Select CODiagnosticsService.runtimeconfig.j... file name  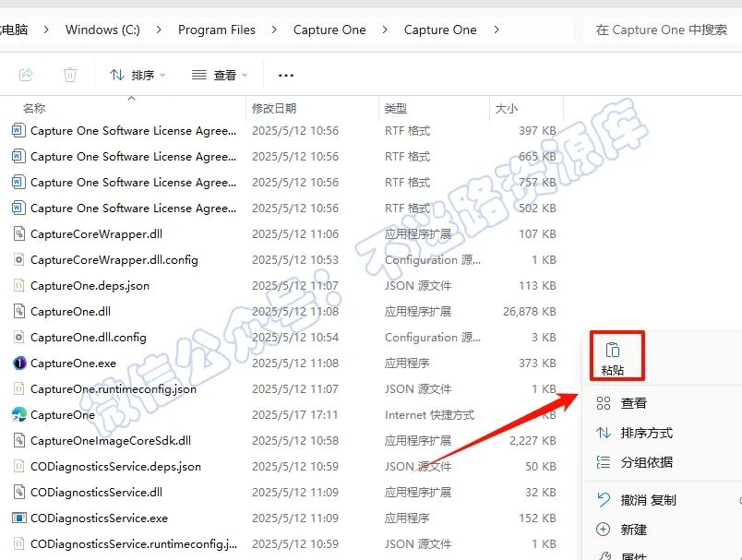tap(134, 544)
